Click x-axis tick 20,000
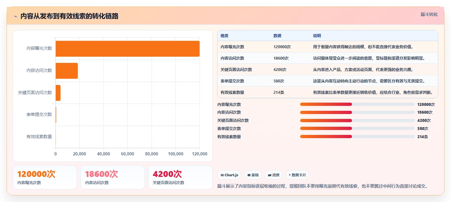Screen dimensions: 451x202 [79, 154]
